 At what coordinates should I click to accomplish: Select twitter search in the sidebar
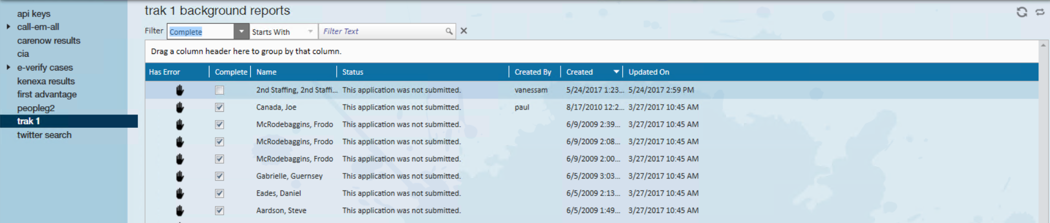pyautogui.click(x=44, y=135)
